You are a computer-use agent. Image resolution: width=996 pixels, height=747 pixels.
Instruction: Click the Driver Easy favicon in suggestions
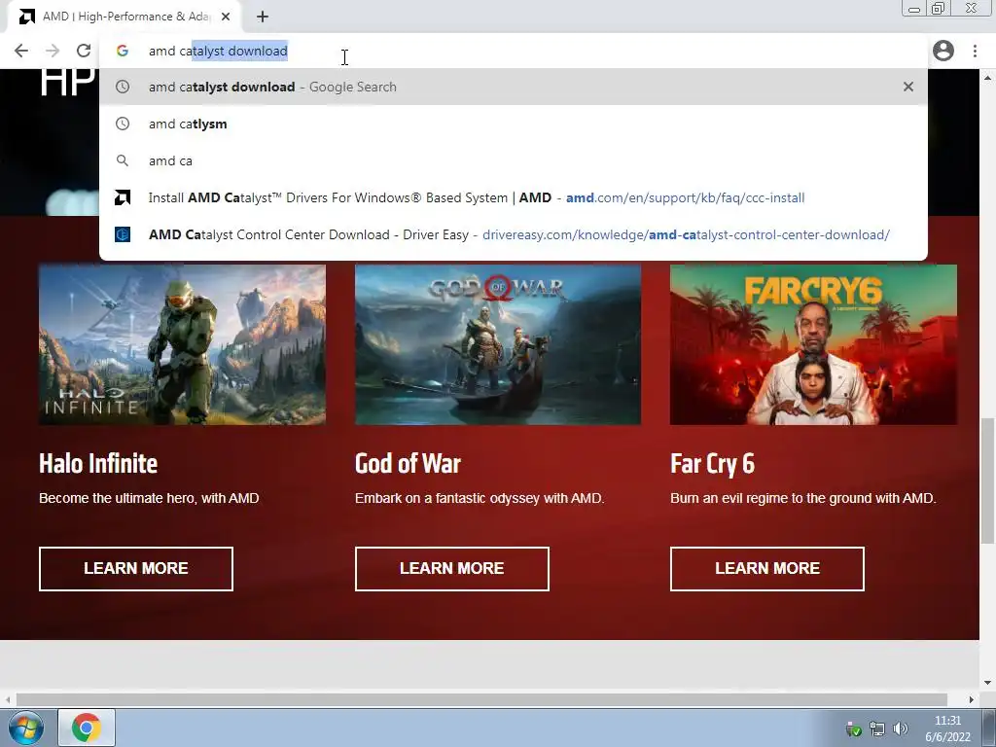pos(123,234)
